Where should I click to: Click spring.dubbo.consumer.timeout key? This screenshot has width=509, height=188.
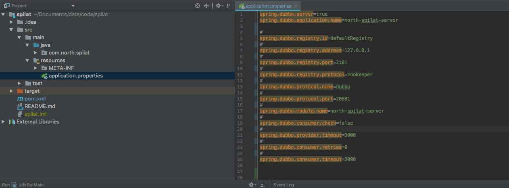300,159
